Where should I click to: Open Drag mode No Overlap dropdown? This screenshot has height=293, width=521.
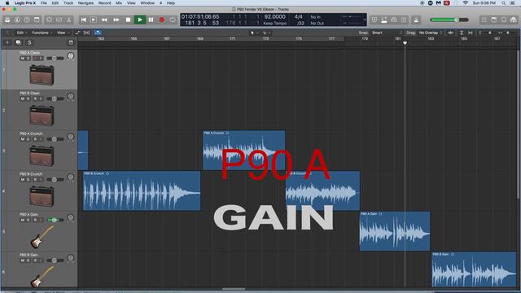[x=431, y=33]
